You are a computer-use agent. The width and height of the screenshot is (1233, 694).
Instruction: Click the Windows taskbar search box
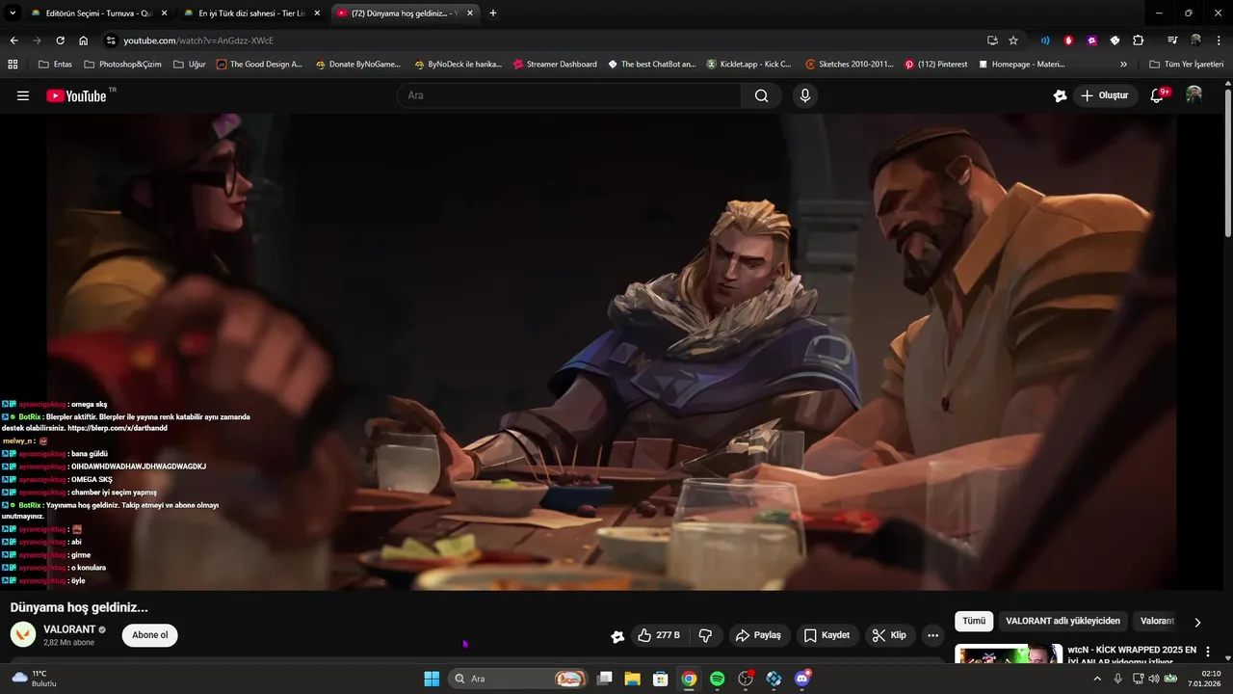pos(519,679)
